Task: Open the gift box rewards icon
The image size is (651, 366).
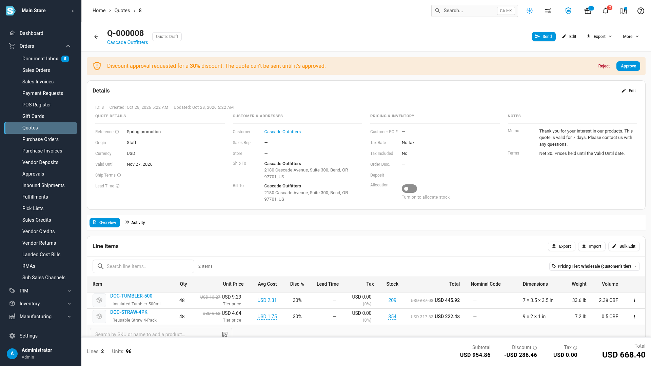Action: point(588,11)
